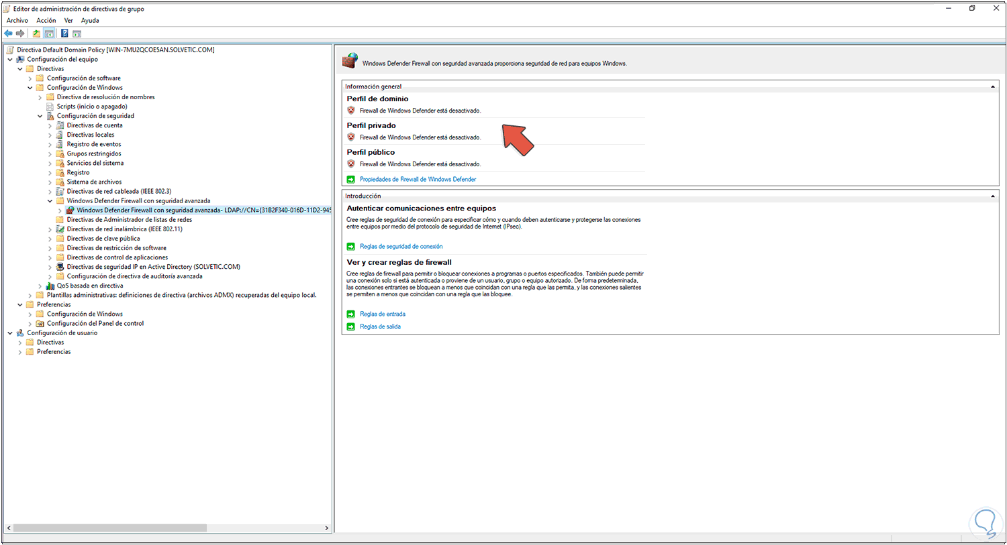The height and width of the screenshot is (545, 1007).
Task: Collapse the Configuración del equipo node
Action: click(x=10, y=59)
